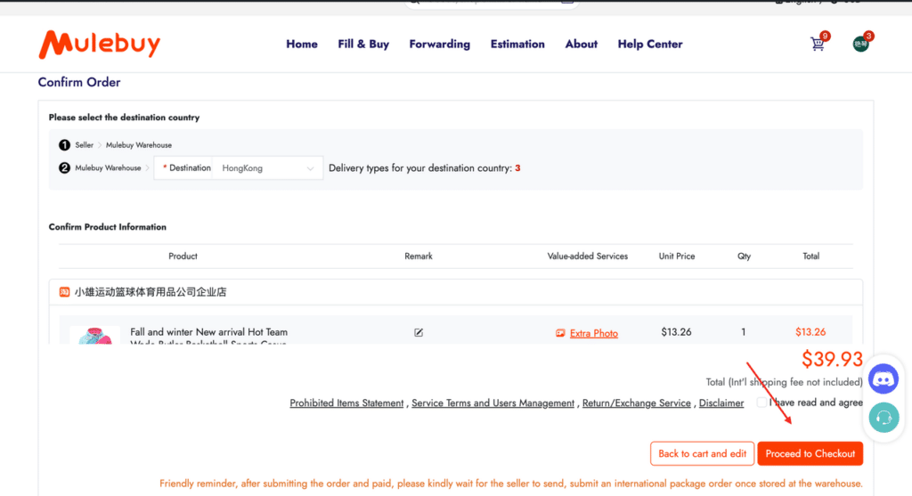This screenshot has height=496, width=912.
Task: Open the Discord chat bubble
Action: pyautogui.click(x=883, y=379)
